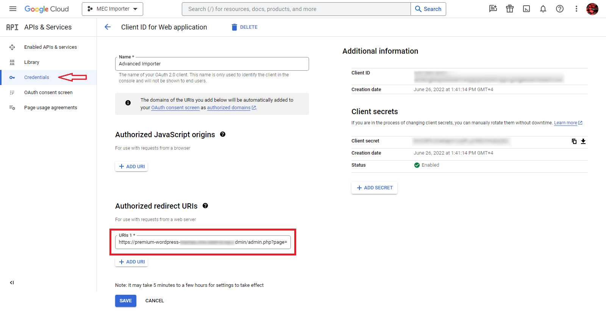Open the Cloud Shell terminal icon

tap(526, 9)
